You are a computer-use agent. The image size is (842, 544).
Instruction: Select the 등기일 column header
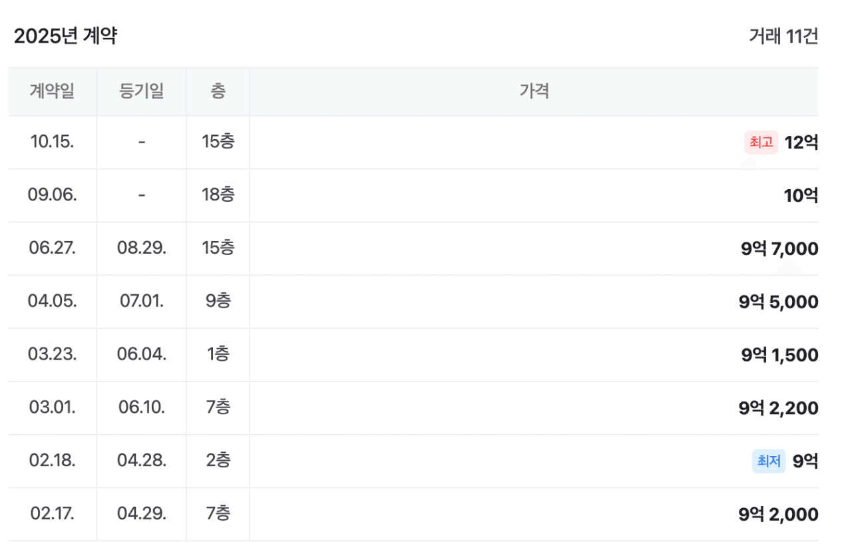[141, 91]
